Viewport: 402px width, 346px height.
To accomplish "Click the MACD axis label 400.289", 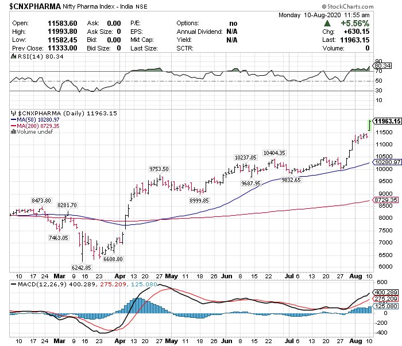I will click(x=386, y=292).
